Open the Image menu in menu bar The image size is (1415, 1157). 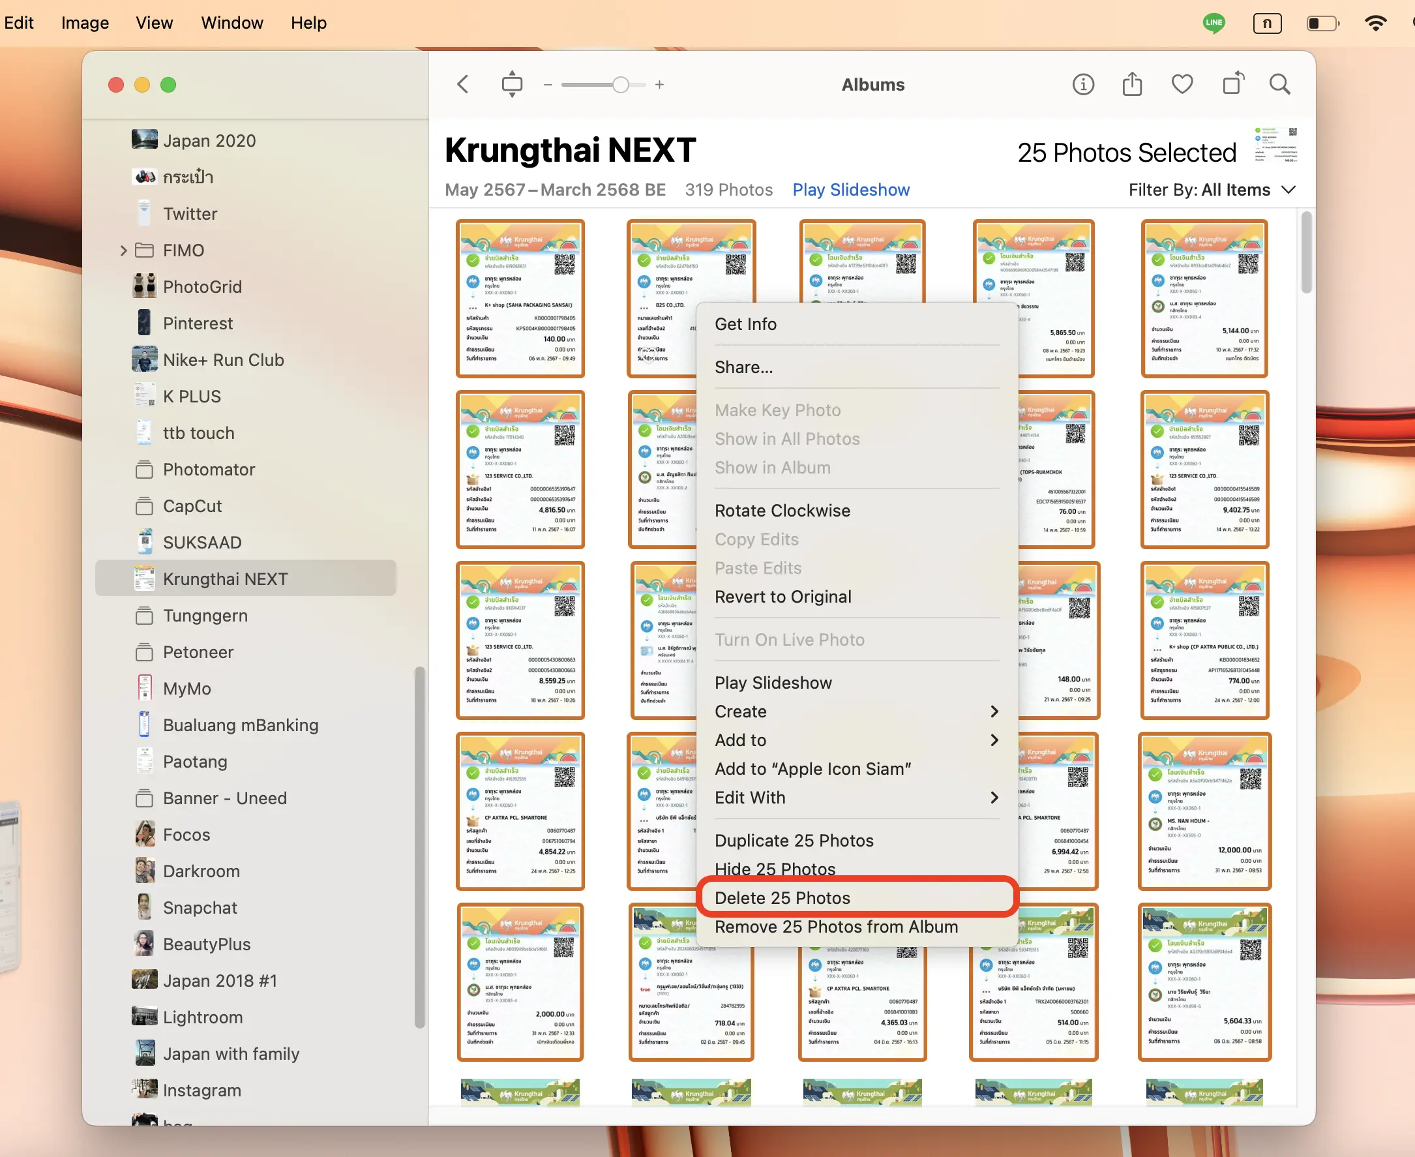coord(85,23)
